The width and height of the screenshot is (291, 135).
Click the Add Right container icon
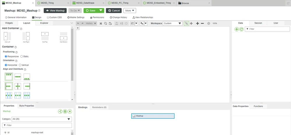tap(26, 36)
